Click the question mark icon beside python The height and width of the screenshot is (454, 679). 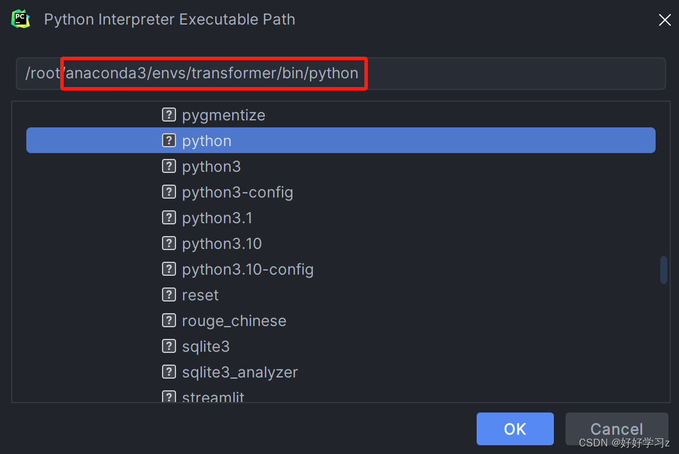click(169, 140)
